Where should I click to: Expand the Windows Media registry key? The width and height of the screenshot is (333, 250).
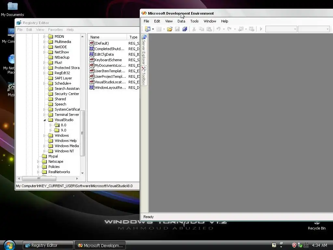[x=44, y=146]
